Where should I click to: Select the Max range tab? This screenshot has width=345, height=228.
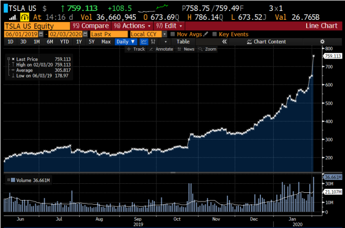tap(106, 42)
